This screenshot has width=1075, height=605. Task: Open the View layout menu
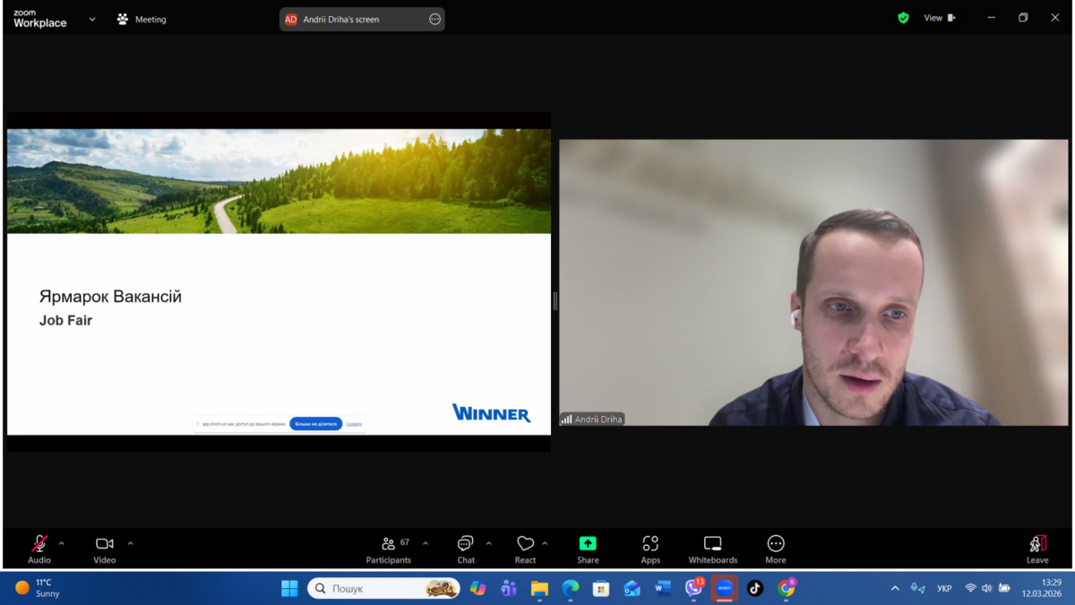click(939, 18)
